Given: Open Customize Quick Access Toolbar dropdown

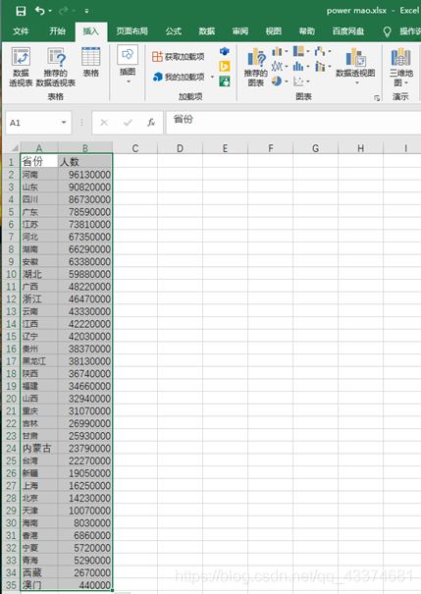Looking at the screenshot, I should pyautogui.click(x=86, y=11).
